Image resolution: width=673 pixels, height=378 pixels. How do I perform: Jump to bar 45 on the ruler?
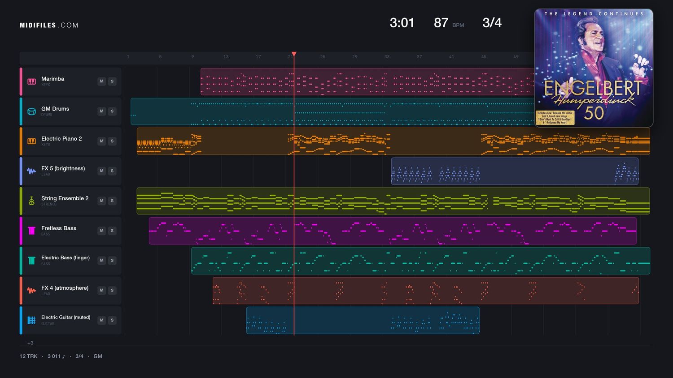pos(484,57)
